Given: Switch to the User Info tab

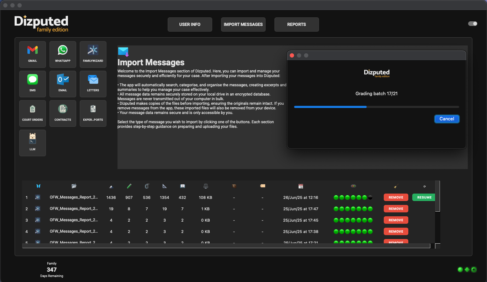Looking at the screenshot, I should coord(190,25).
